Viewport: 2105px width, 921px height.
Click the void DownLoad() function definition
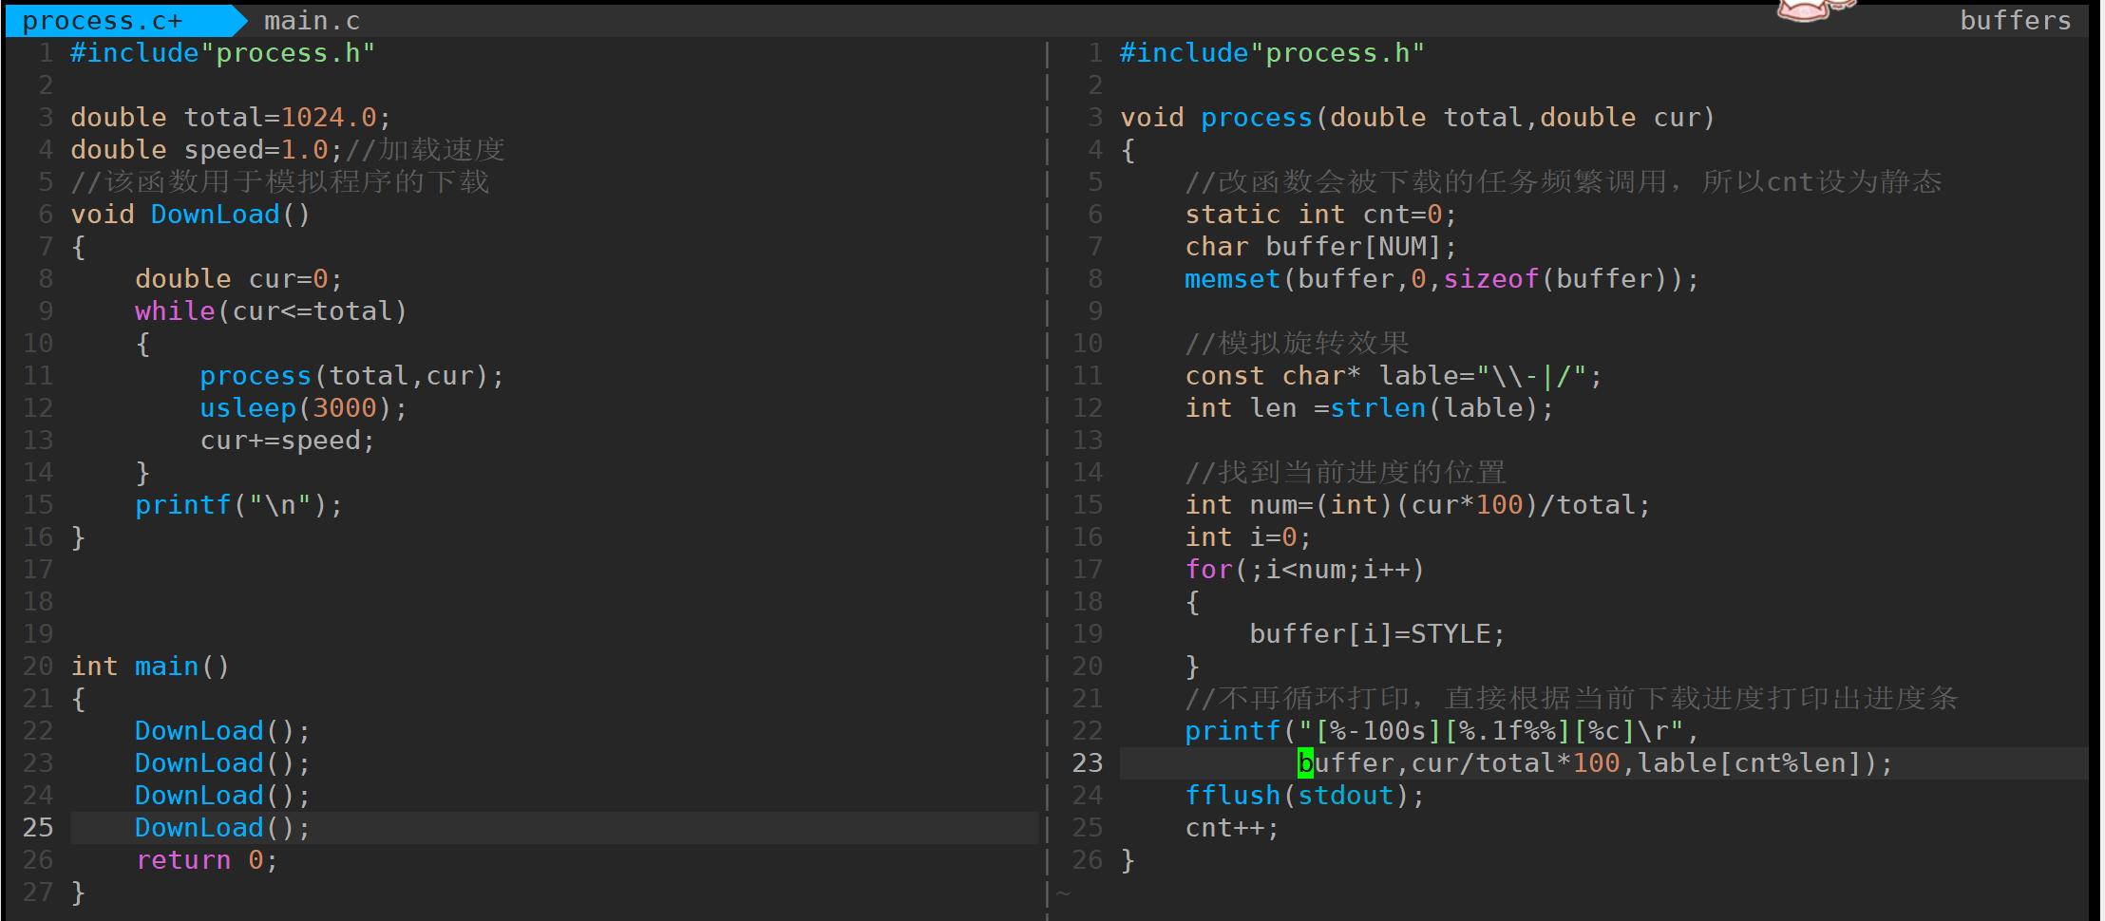(190, 215)
